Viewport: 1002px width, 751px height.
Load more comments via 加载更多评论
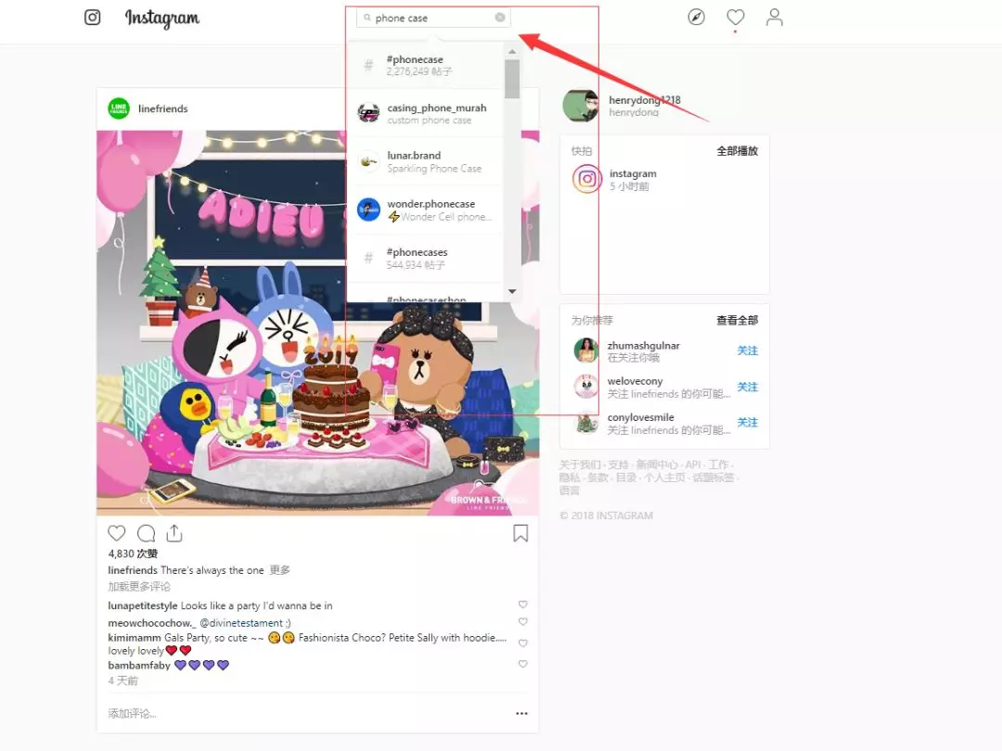point(139,586)
